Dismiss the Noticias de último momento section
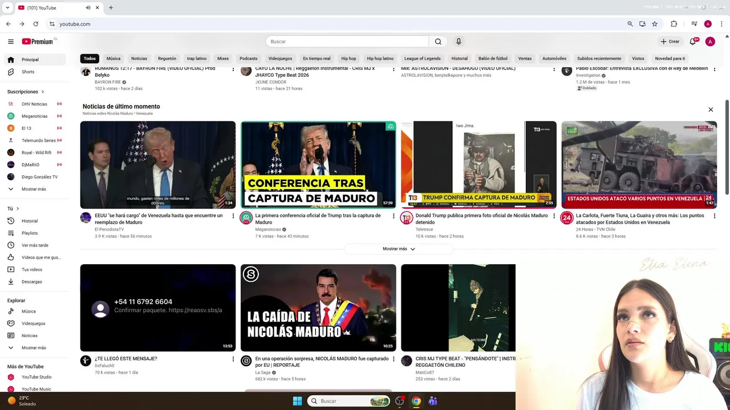730x410 pixels. pos(711,109)
